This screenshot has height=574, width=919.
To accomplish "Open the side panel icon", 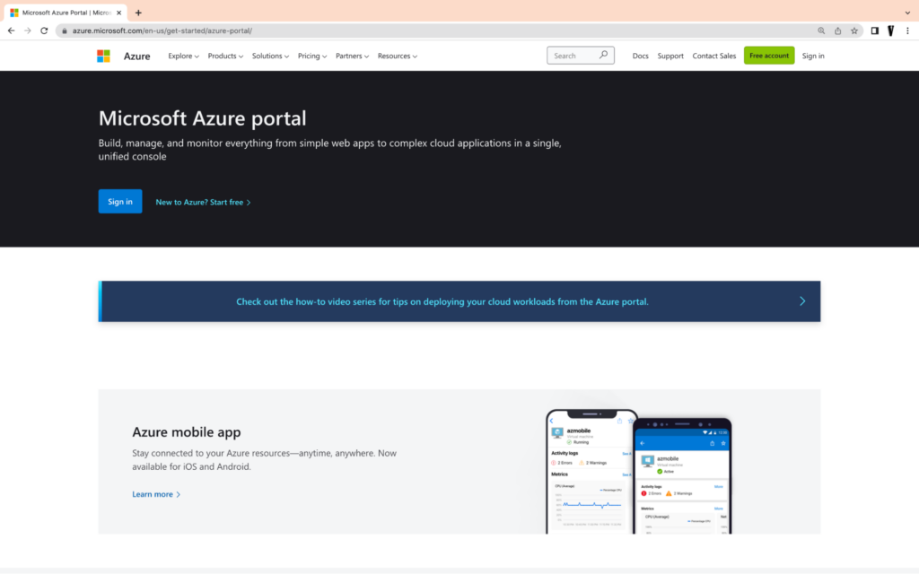I will (x=875, y=30).
